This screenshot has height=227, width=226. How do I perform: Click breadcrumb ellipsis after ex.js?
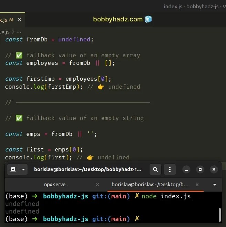19,32
